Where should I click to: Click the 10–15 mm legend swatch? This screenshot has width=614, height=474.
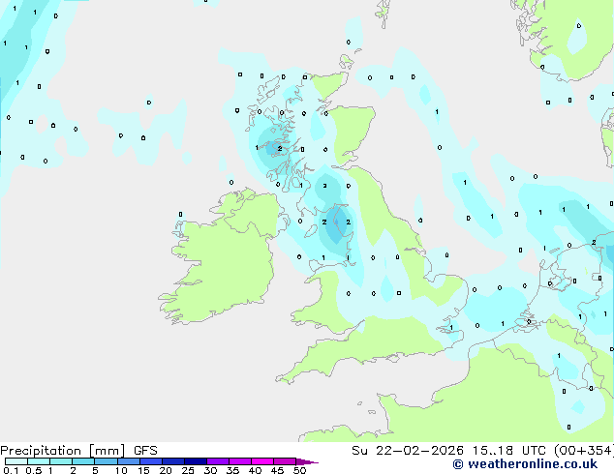click(x=129, y=461)
